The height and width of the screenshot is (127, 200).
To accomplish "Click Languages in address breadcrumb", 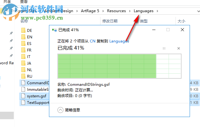I will tap(143, 11).
